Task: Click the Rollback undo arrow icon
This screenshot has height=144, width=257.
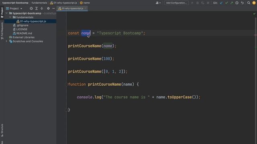Action: click(x=242, y=3)
